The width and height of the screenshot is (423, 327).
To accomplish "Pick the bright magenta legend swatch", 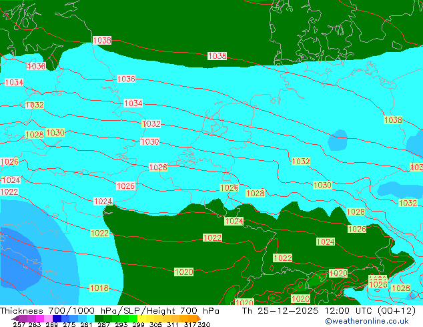I will pos(40,318).
